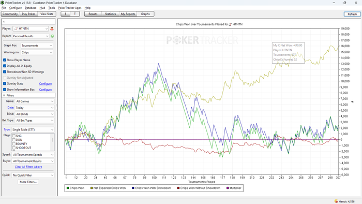Viewport: 362px width, 204px height.
Task: Click the green Chips Won legend marker
Action: coord(68,188)
